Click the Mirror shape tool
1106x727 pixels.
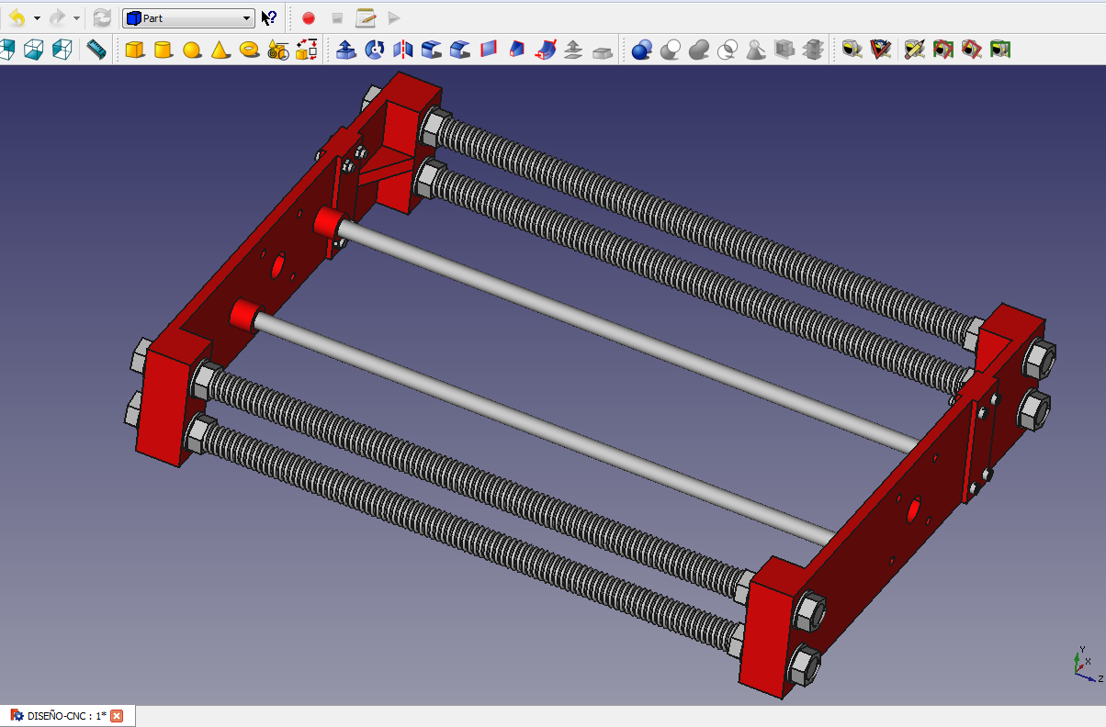pyautogui.click(x=403, y=50)
